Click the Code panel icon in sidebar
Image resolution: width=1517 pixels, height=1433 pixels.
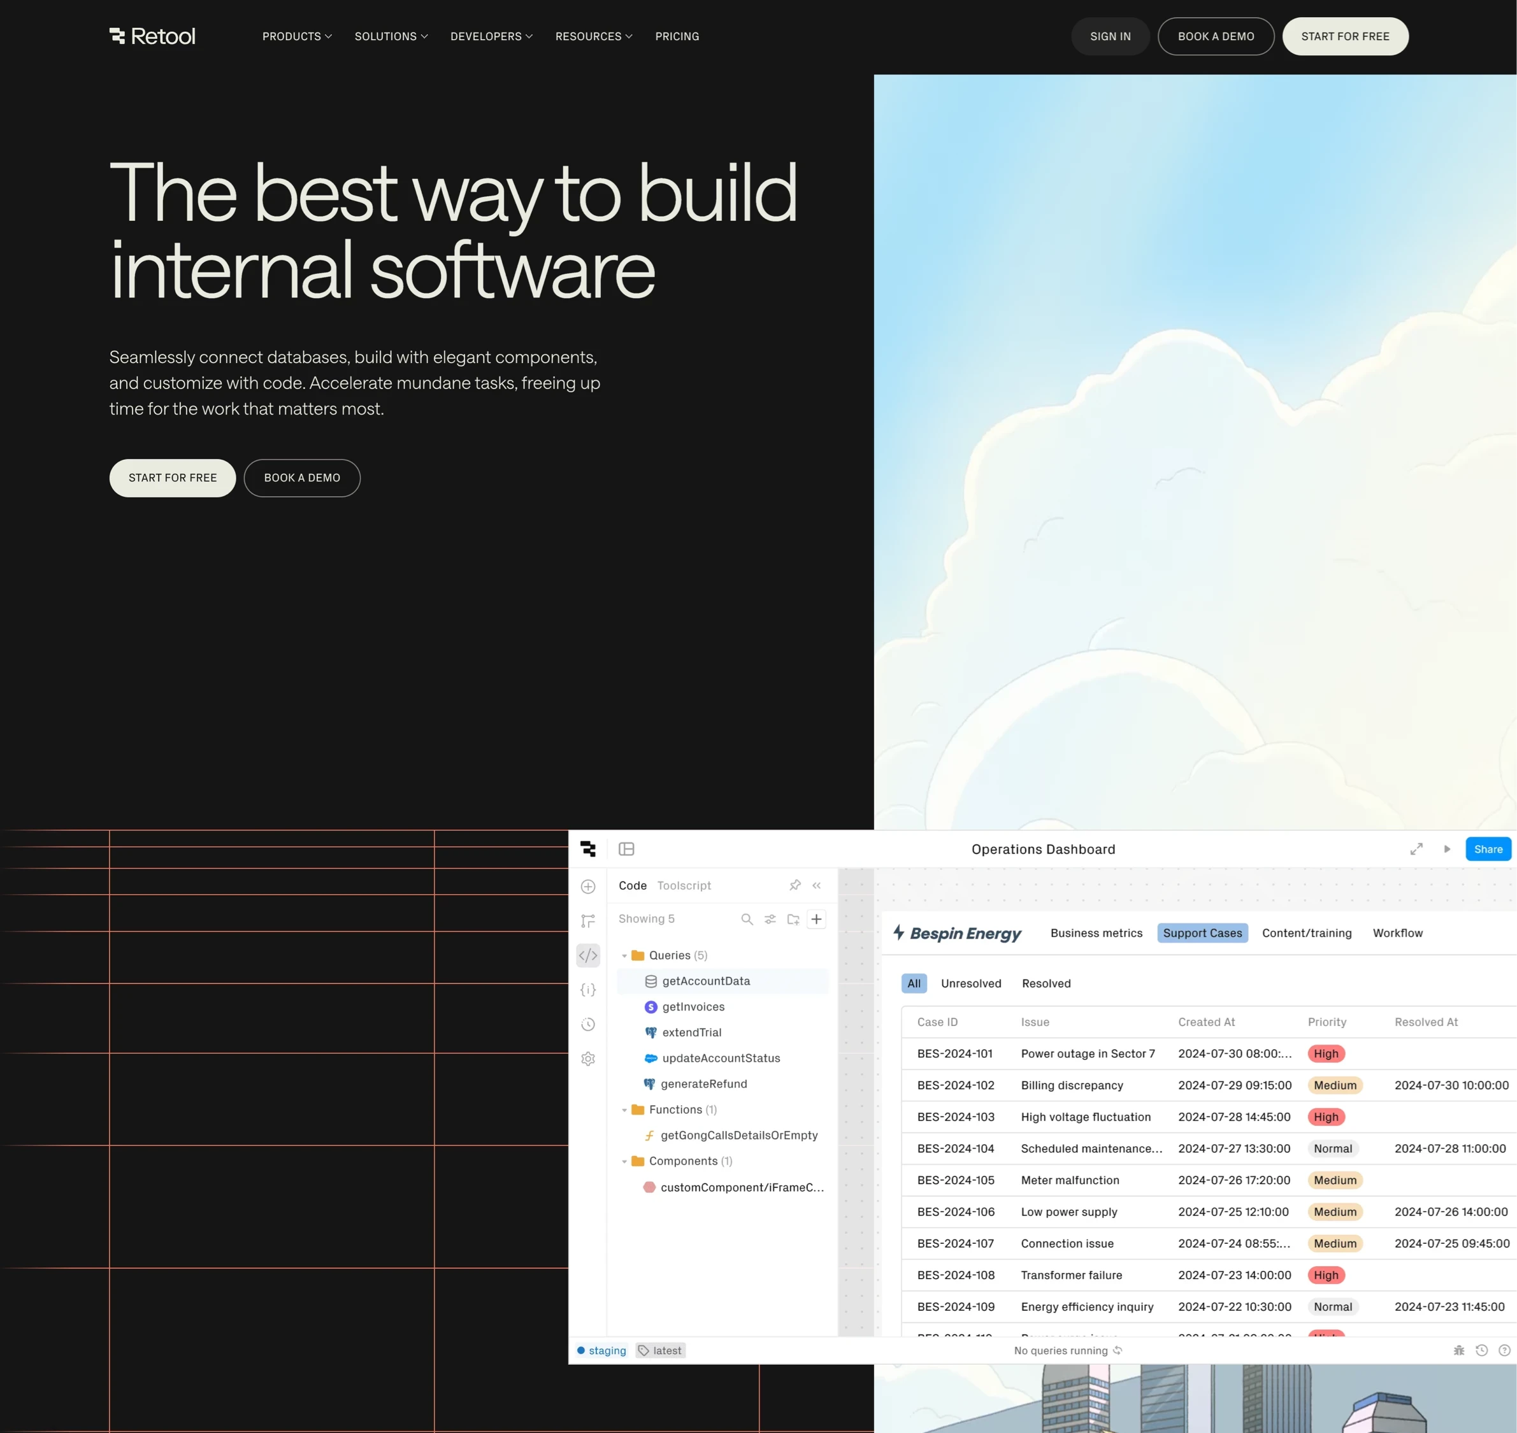pos(589,955)
